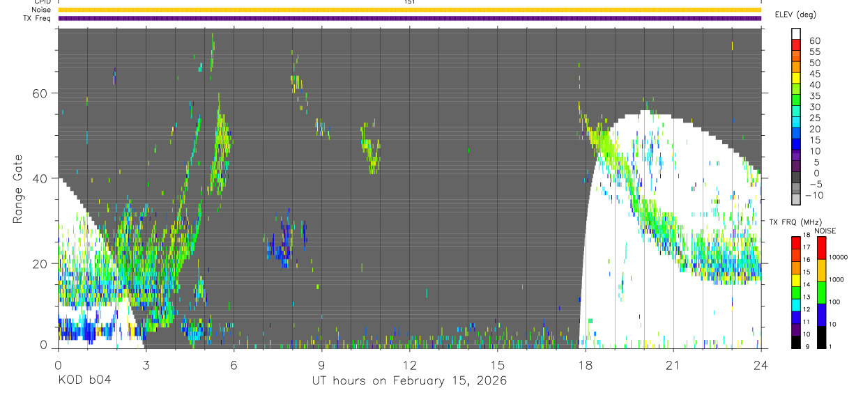Viewport: 856px width, 395px height.
Task: Click the '3' hour tick on UT axis
Action: pyautogui.click(x=146, y=364)
